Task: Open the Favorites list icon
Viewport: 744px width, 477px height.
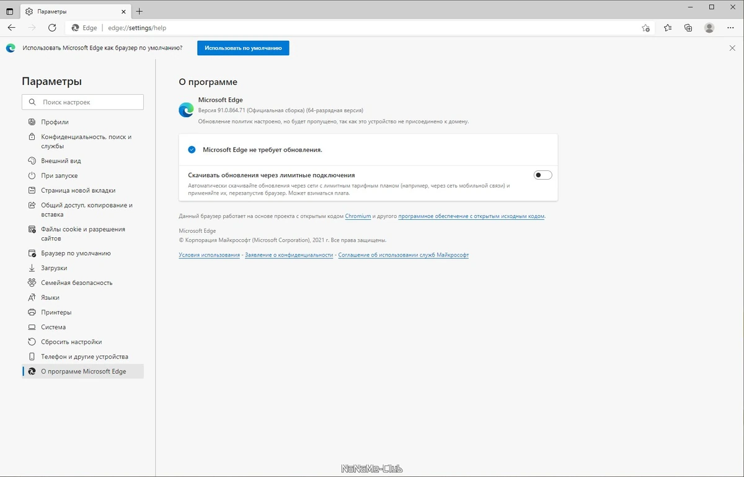Action: click(668, 28)
